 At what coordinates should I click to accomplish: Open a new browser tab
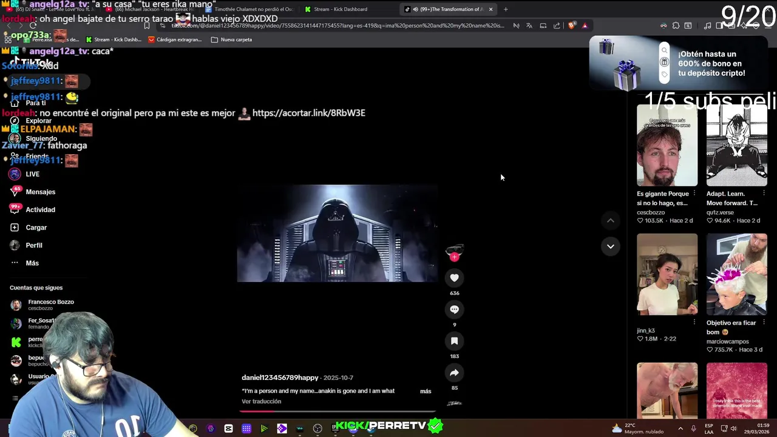point(506,9)
